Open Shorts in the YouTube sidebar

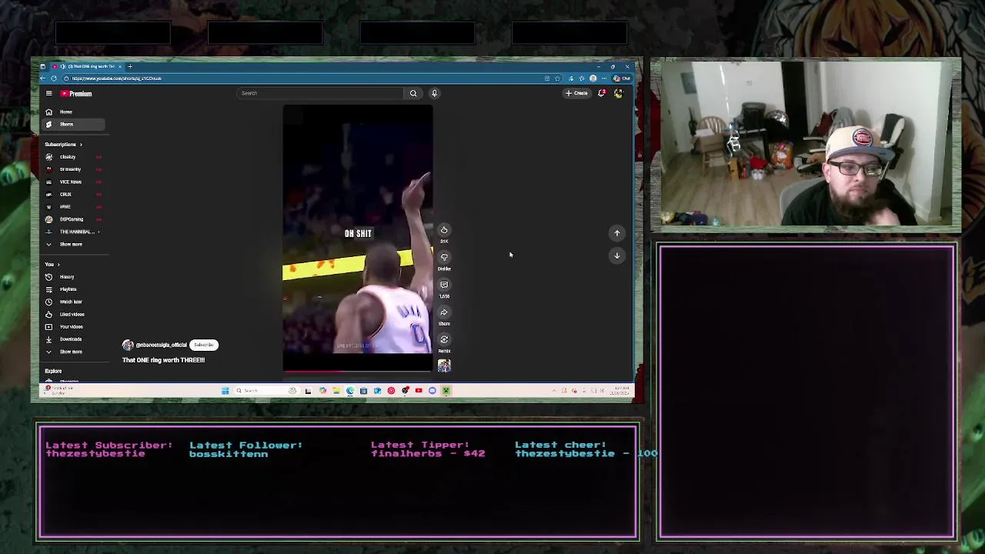pyautogui.click(x=74, y=124)
